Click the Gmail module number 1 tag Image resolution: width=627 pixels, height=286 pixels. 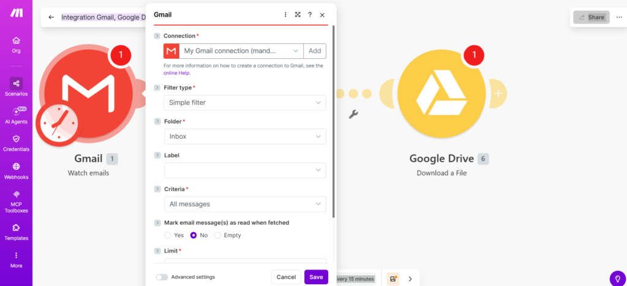(x=112, y=159)
